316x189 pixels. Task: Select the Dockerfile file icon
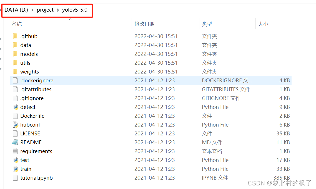pyautogui.click(x=15, y=116)
